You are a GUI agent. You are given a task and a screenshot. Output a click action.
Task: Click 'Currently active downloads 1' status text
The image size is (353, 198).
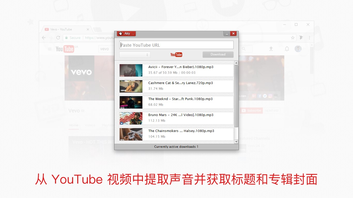(x=176, y=147)
